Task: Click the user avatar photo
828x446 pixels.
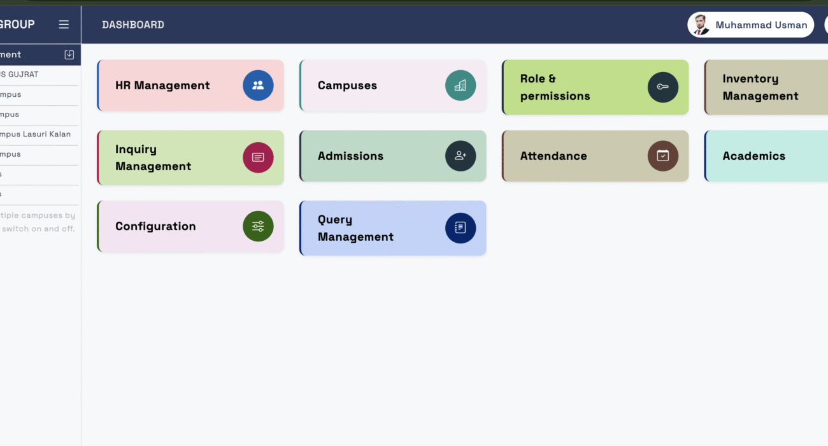Action: 700,25
